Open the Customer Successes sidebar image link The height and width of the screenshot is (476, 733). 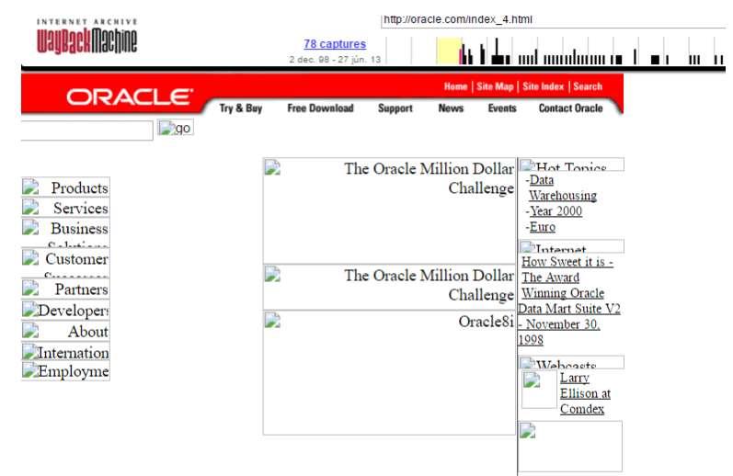pos(65,263)
